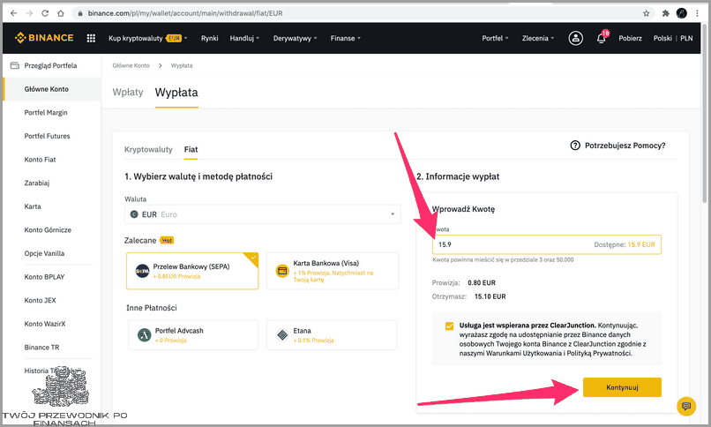Select Przelew Bankowy (SEPA) payment option
The height and width of the screenshot is (427, 711).
(192, 271)
